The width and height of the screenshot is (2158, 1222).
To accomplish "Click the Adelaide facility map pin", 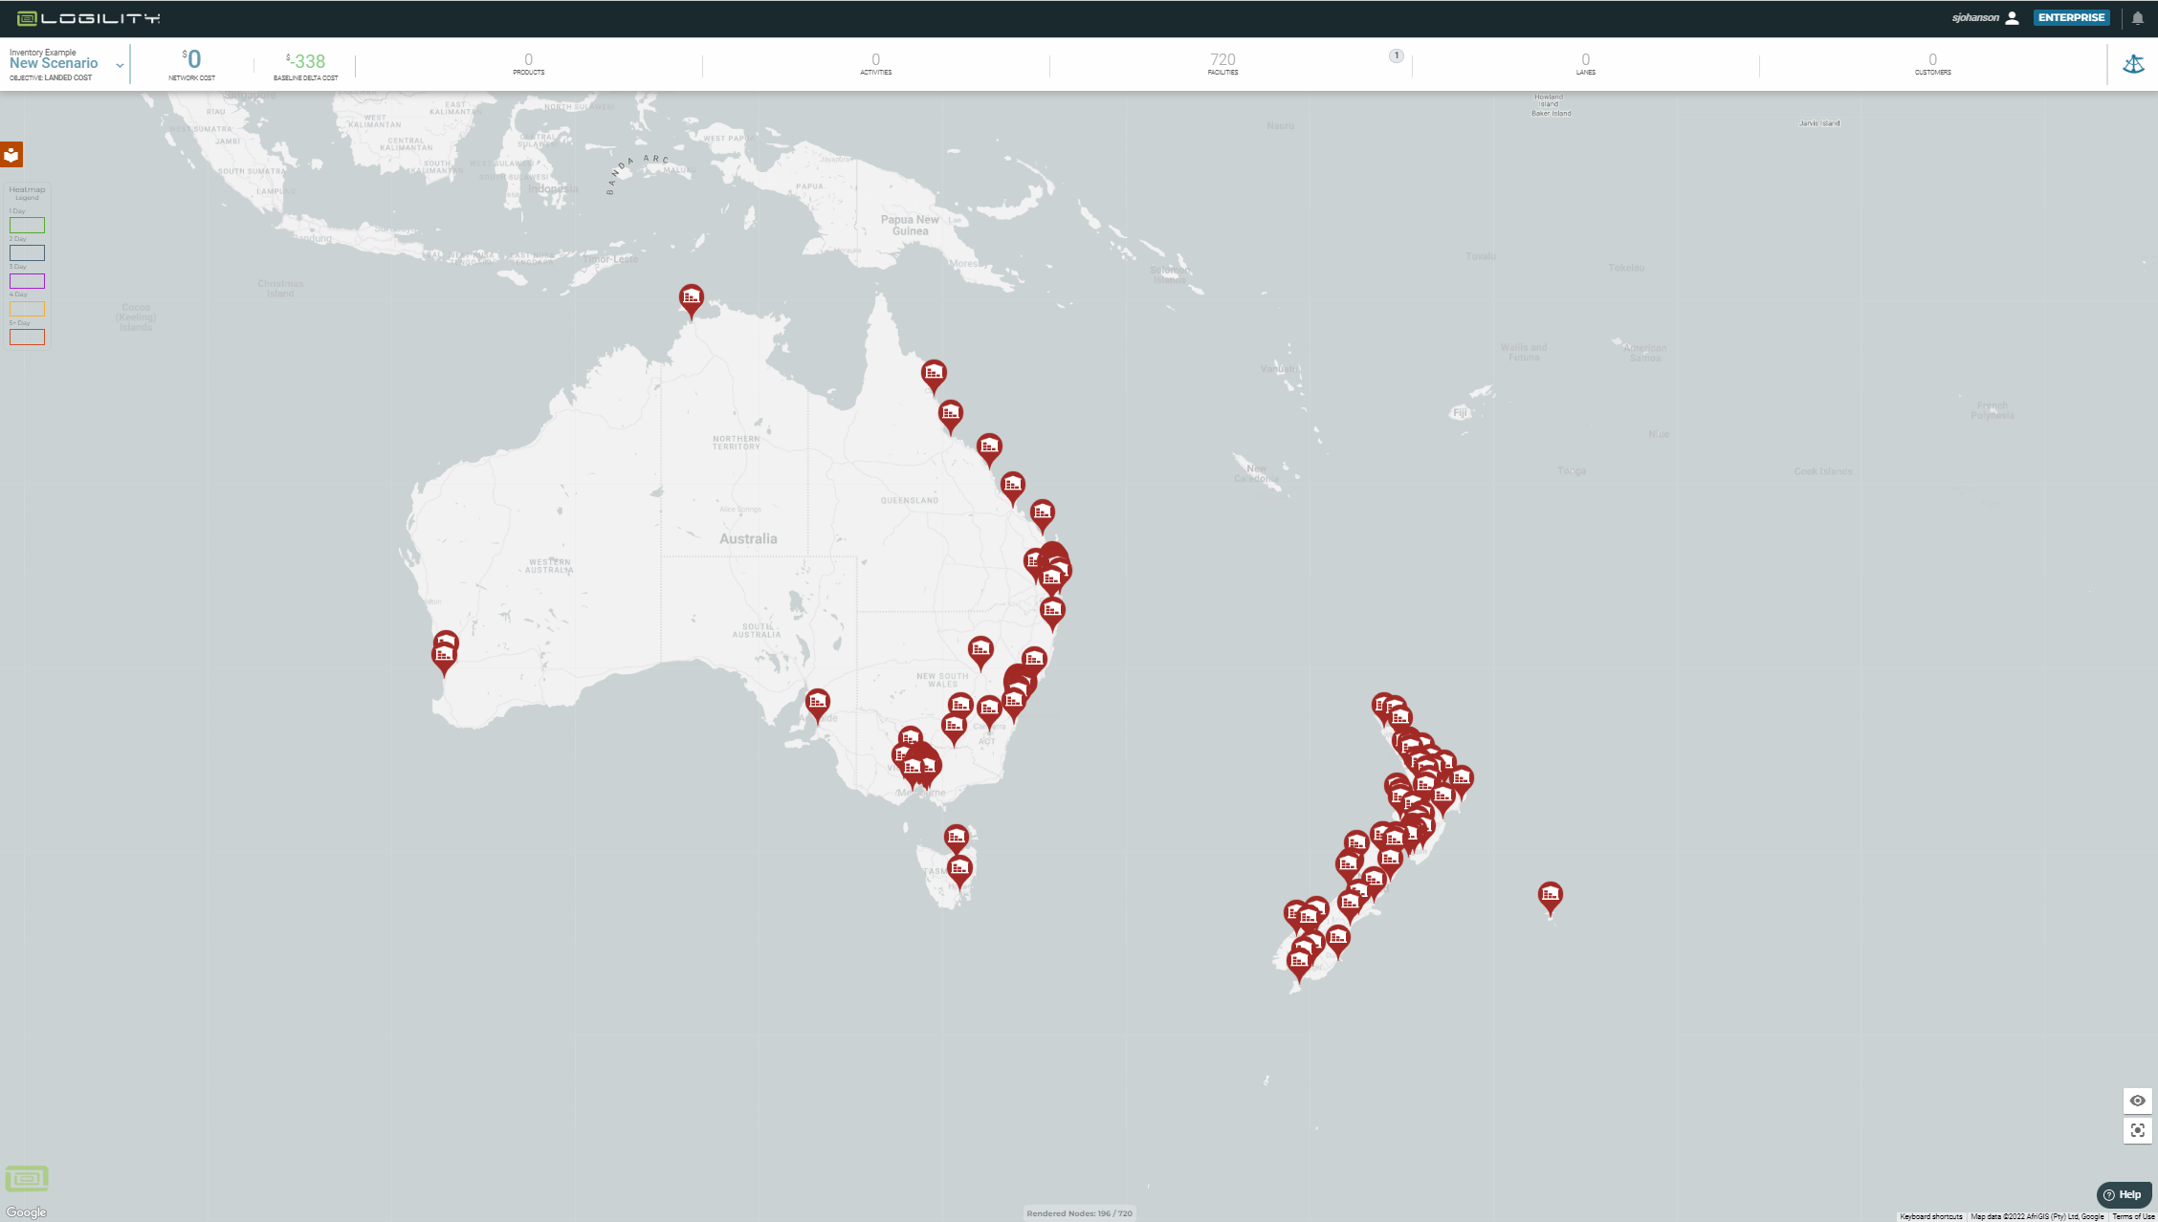I will click(x=817, y=703).
